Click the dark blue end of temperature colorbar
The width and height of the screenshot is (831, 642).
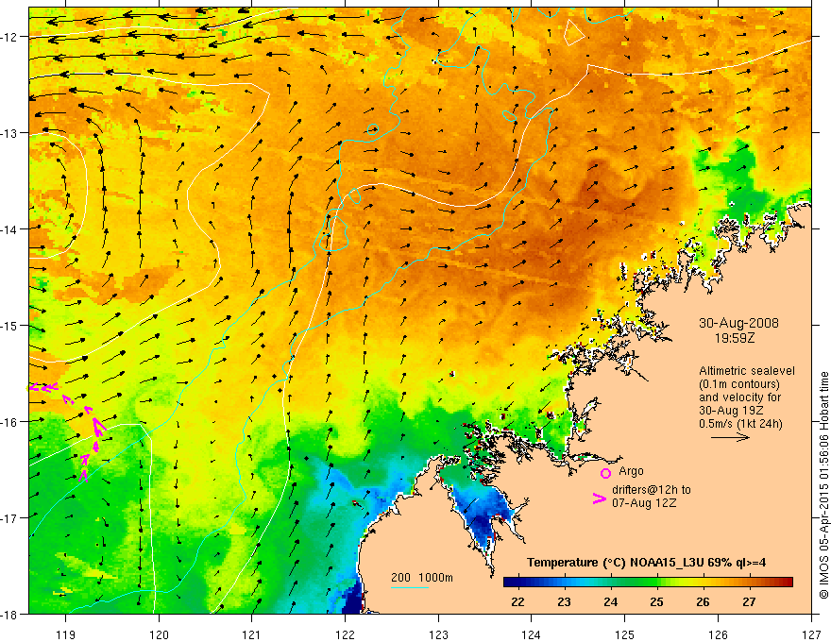pyautogui.click(x=510, y=583)
